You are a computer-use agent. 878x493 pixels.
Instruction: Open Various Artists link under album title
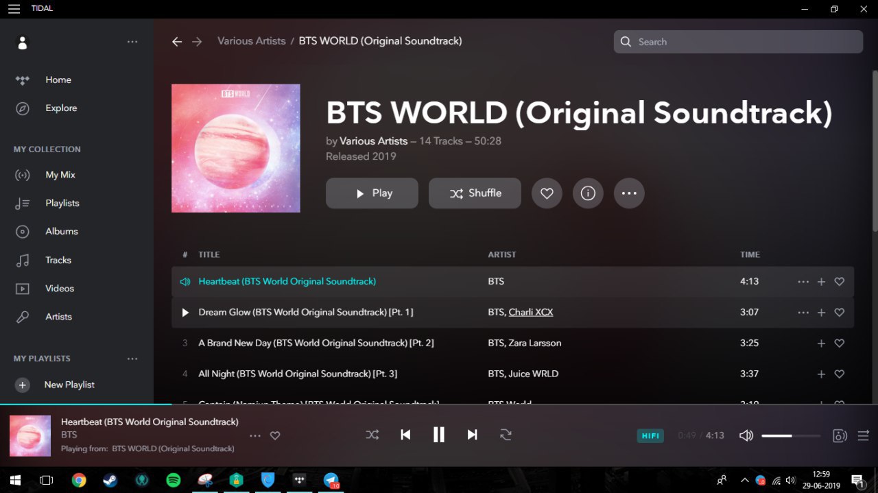(x=374, y=141)
